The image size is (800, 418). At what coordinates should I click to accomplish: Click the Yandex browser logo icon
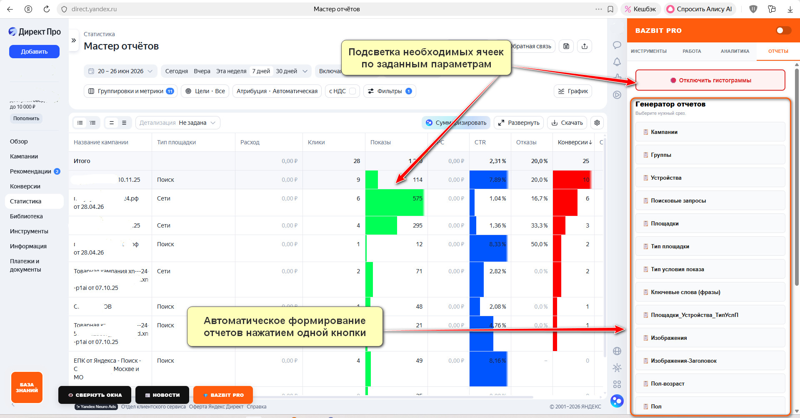pos(28,9)
